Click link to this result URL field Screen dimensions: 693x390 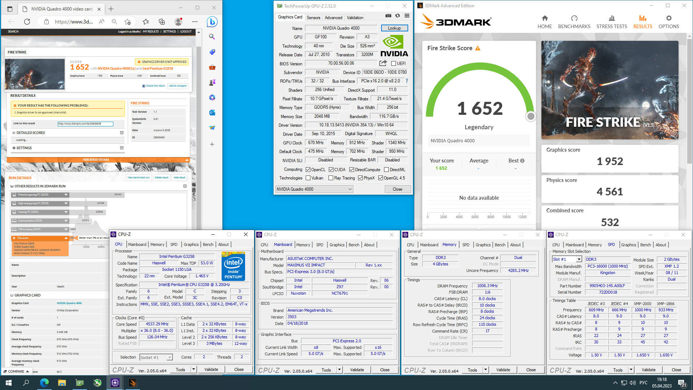pos(86,124)
